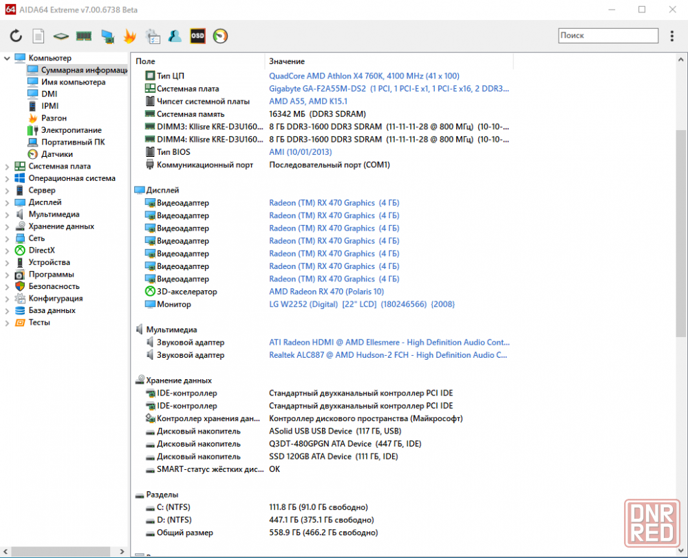Collapse the Компьютер tree node
688x558 pixels.
click(x=7, y=58)
